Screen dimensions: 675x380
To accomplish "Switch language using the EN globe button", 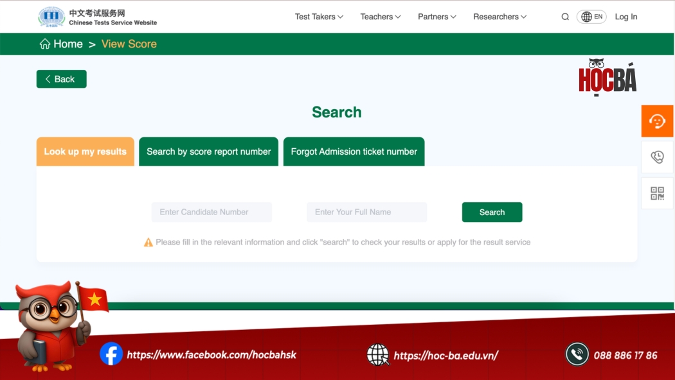I will point(591,17).
